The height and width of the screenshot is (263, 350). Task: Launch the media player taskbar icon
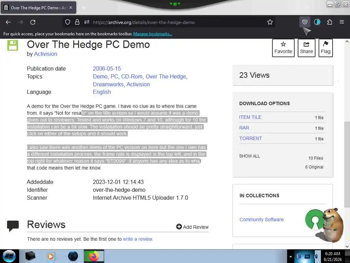[51, 256]
